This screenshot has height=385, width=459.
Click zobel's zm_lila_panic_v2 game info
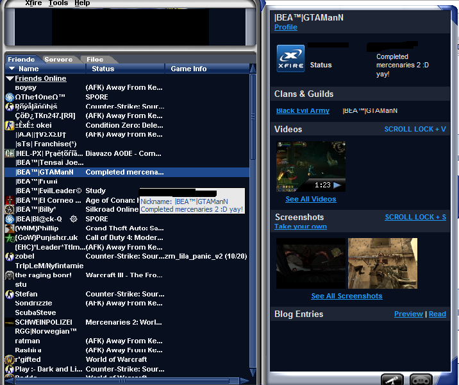pyautogui.click(x=206, y=257)
